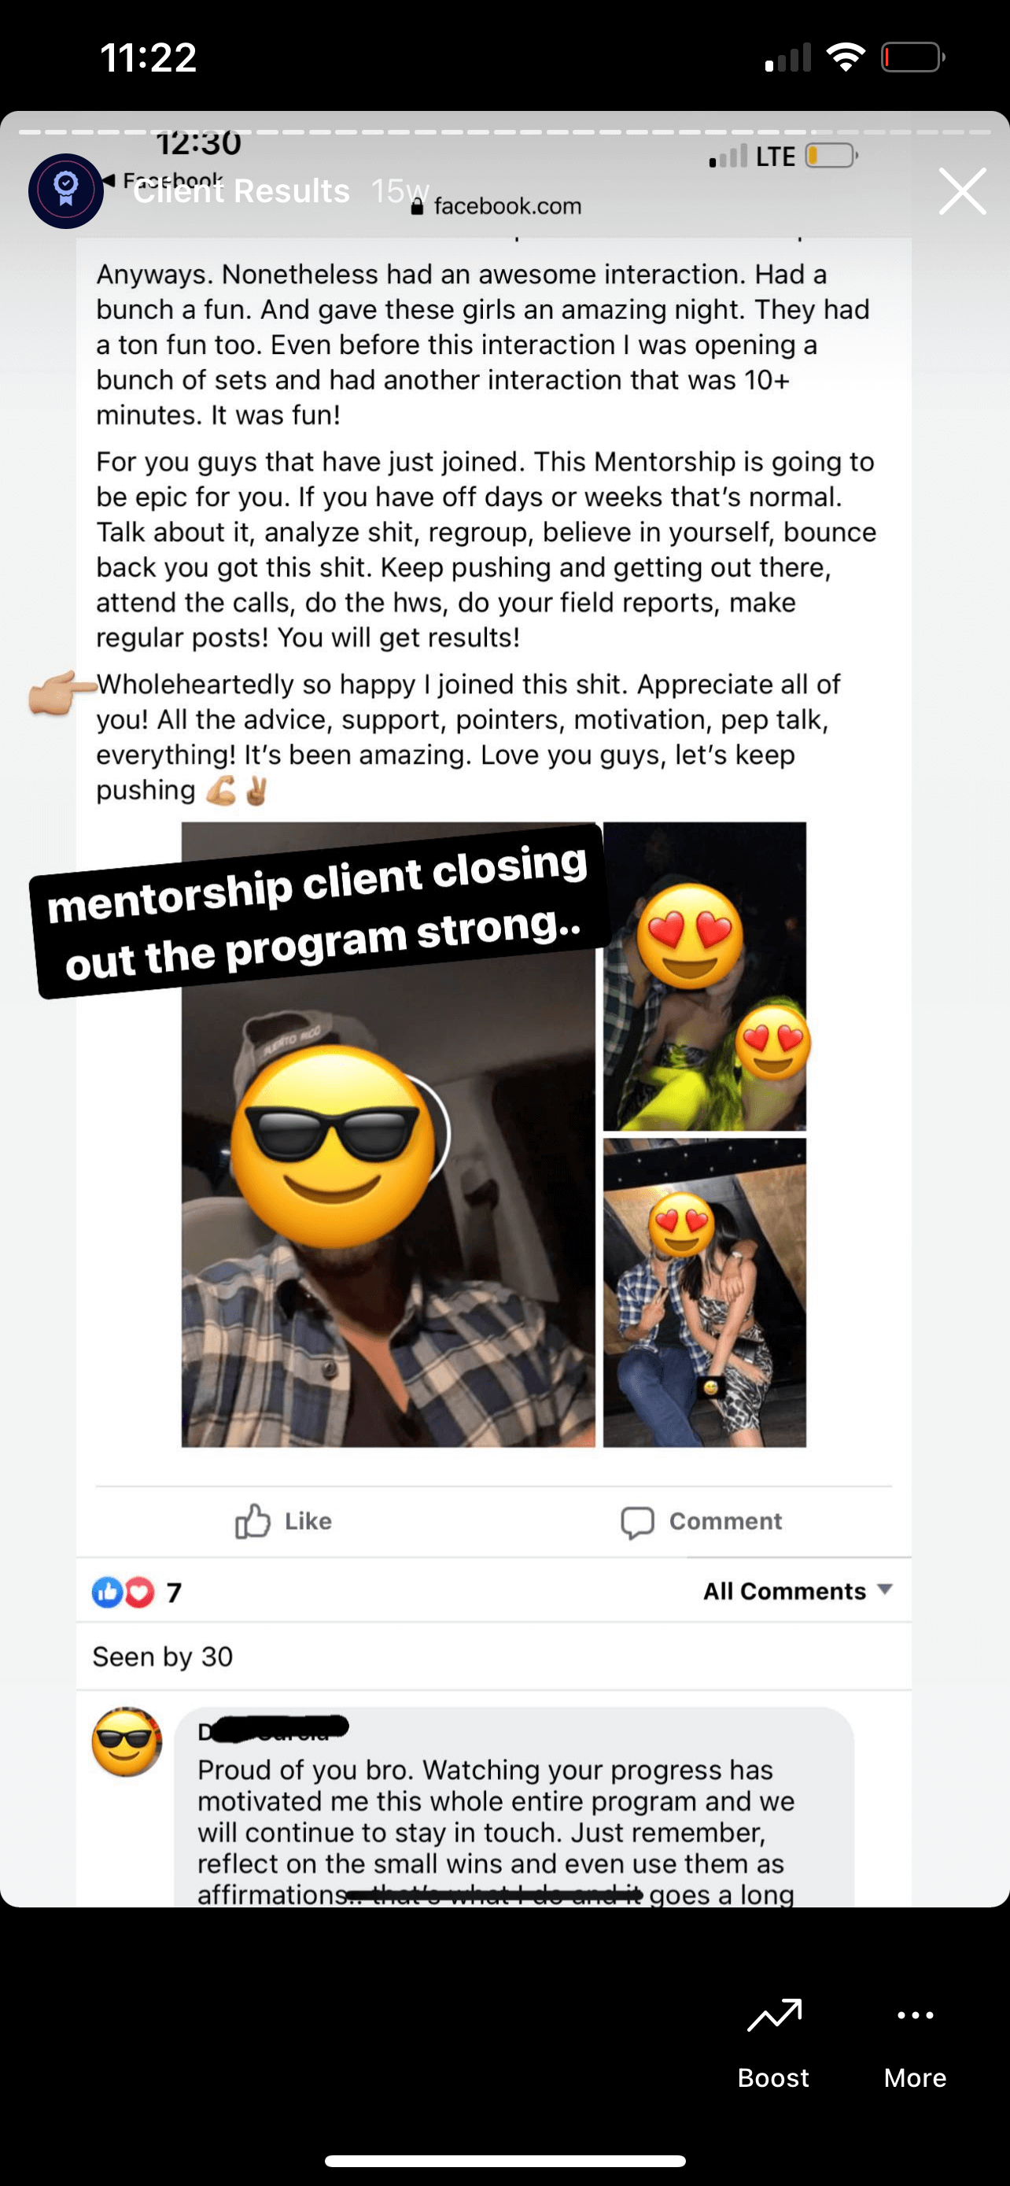The height and width of the screenshot is (2186, 1010).
Task: Open the large selfie photo with sunglasses emoji
Action: 389,1134
